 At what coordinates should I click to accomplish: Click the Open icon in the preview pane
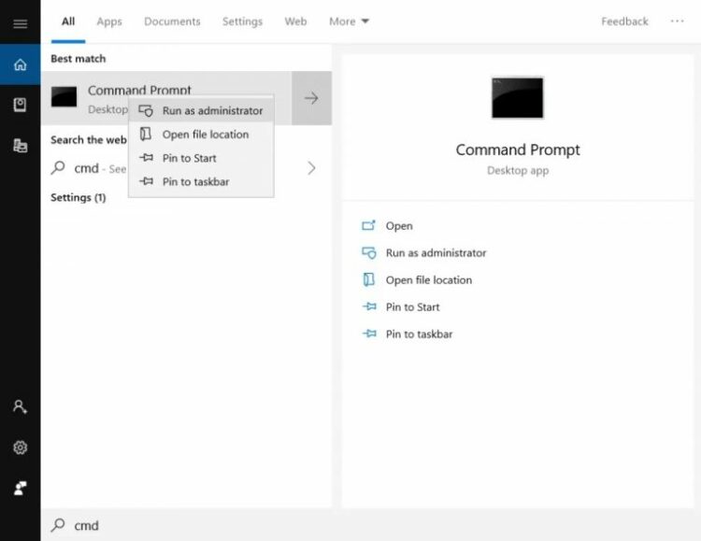click(x=368, y=225)
